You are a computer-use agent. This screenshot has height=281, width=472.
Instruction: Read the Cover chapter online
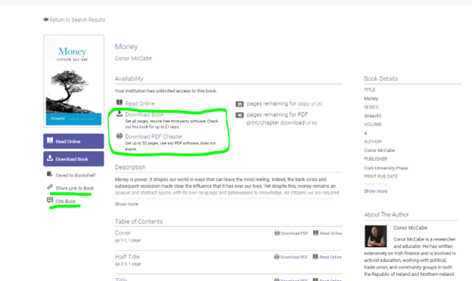[331, 233]
